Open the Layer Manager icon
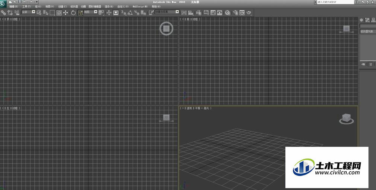The height and width of the screenshot is (190, 376). tap(198, 12)
